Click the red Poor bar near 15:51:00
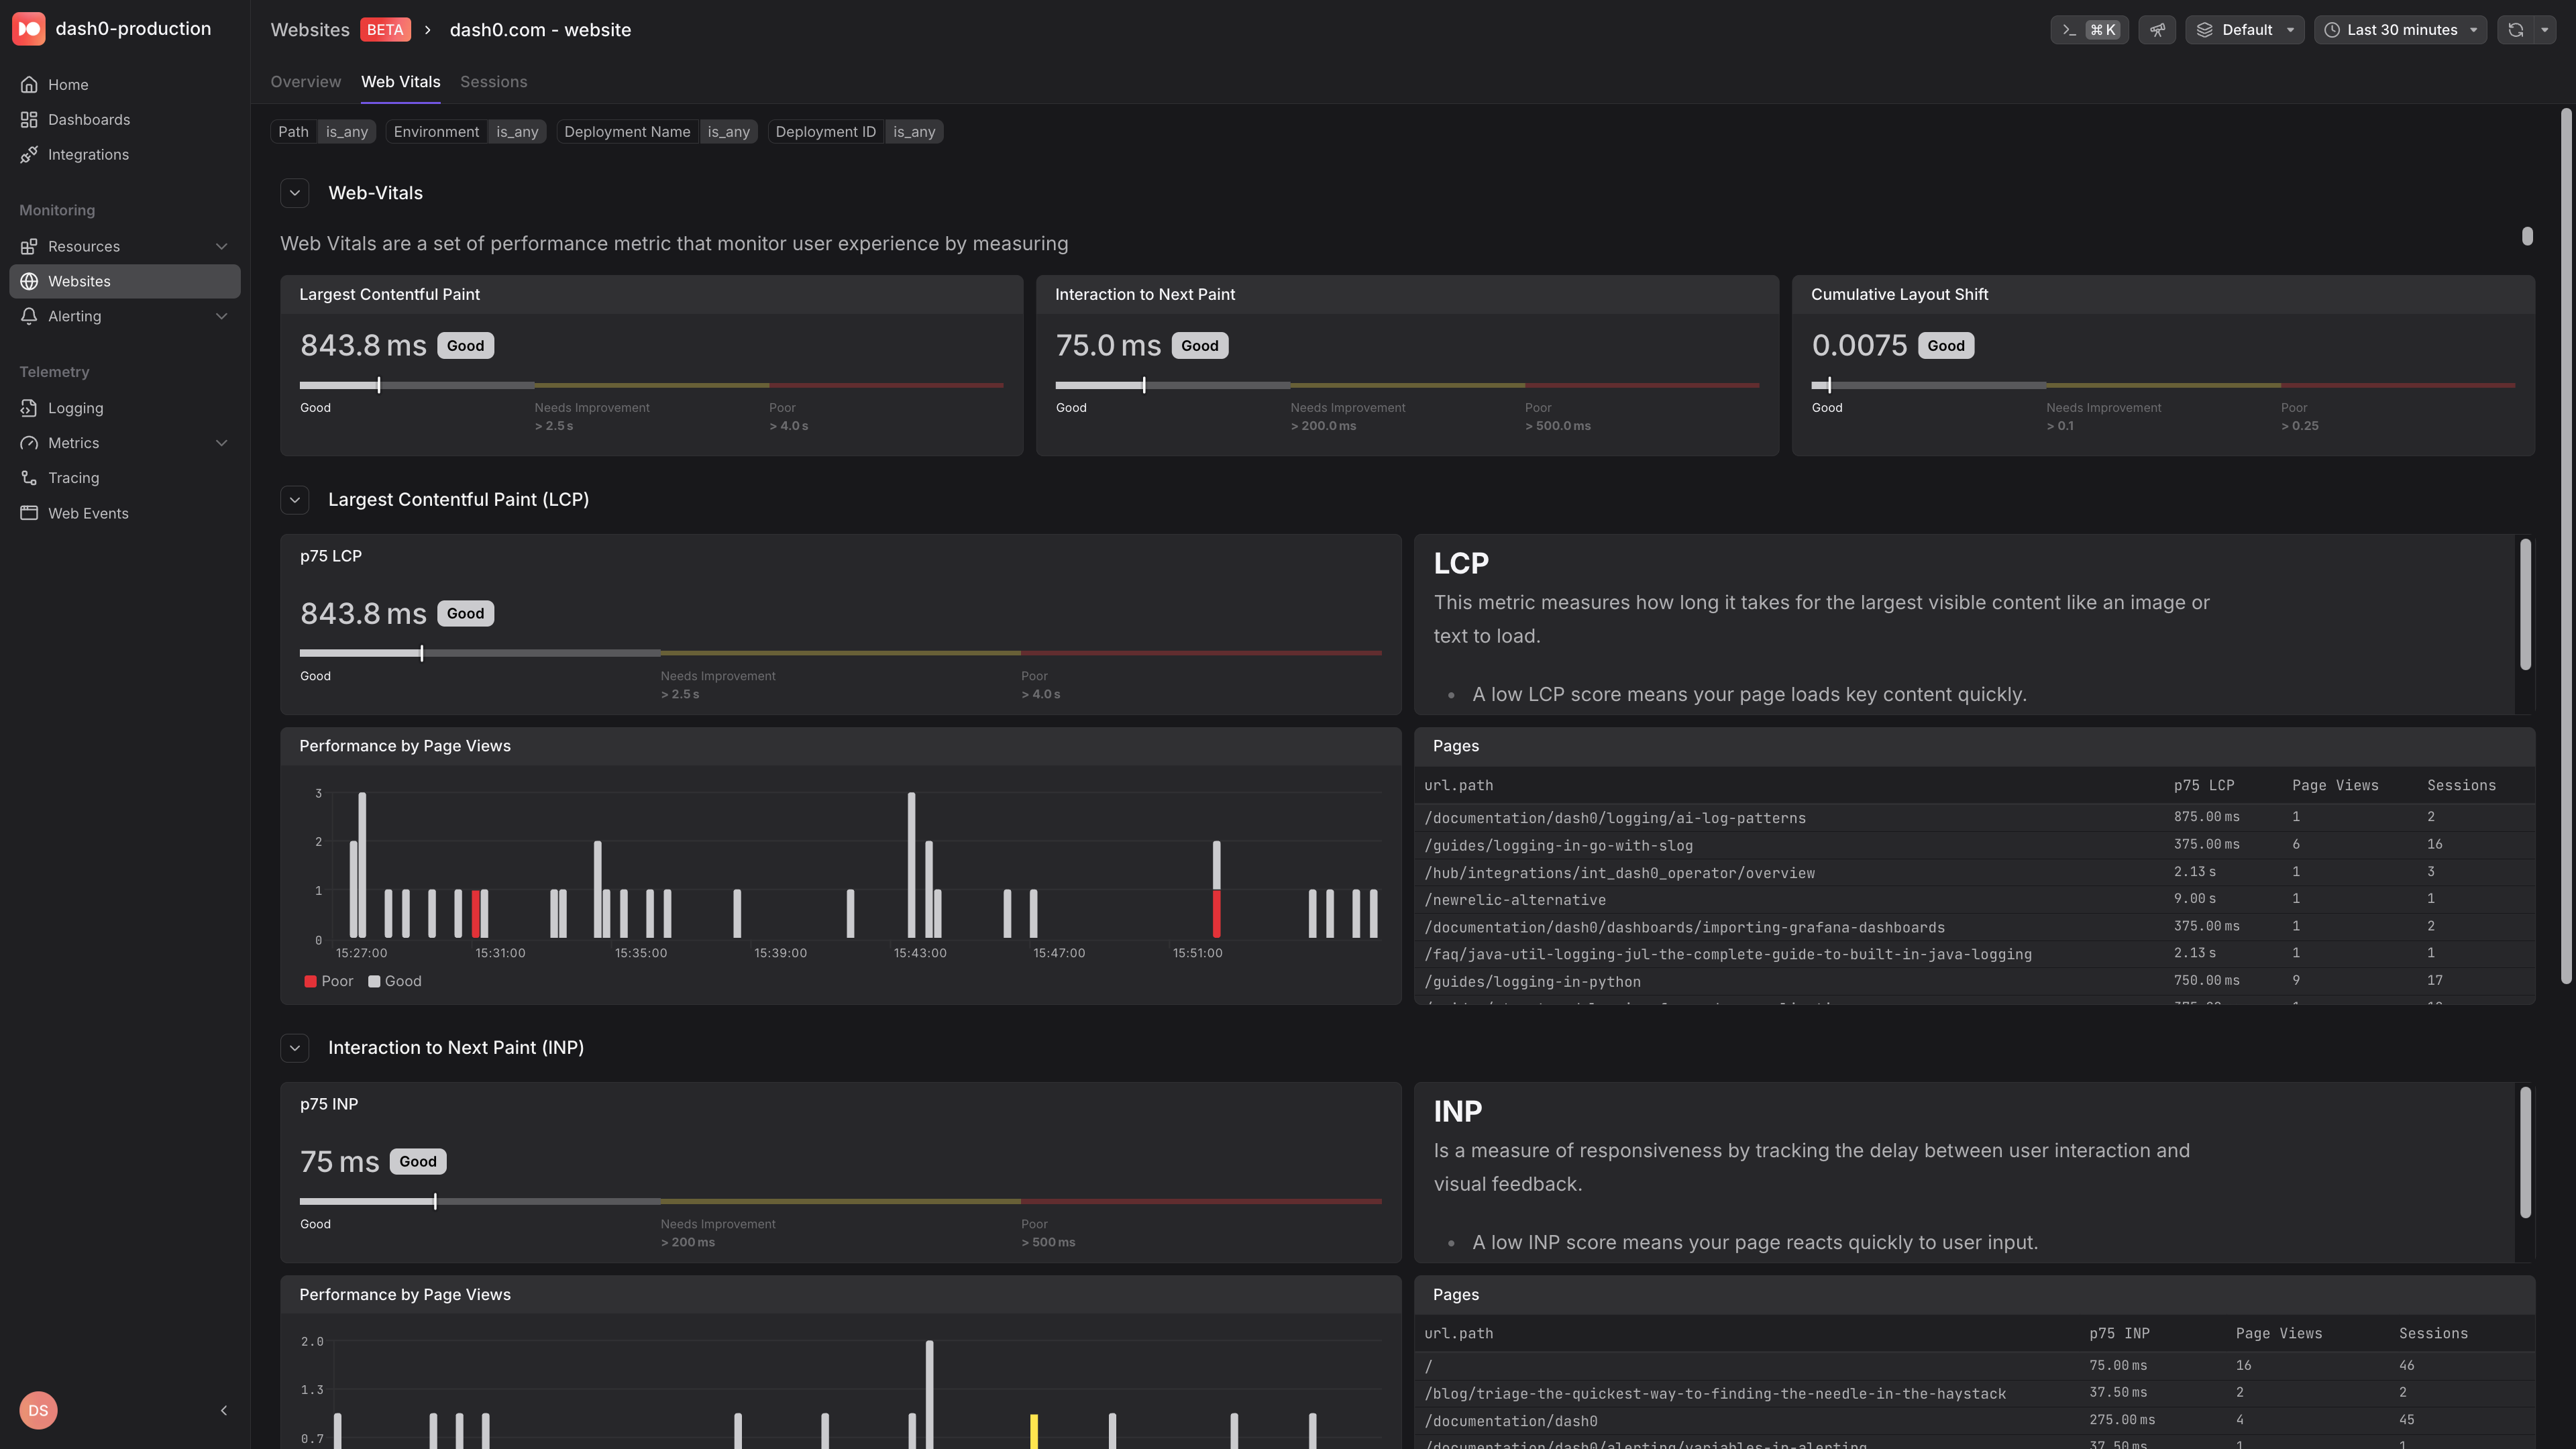2576x1449 pixels. [x=1216, y=913]
